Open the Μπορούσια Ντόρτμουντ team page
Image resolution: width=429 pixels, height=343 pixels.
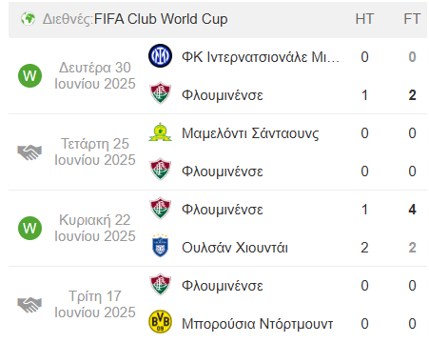257,324
